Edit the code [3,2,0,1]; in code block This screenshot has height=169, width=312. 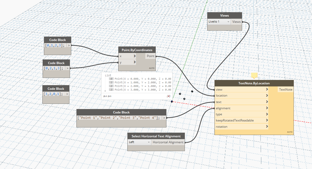[x=54, y=94]
